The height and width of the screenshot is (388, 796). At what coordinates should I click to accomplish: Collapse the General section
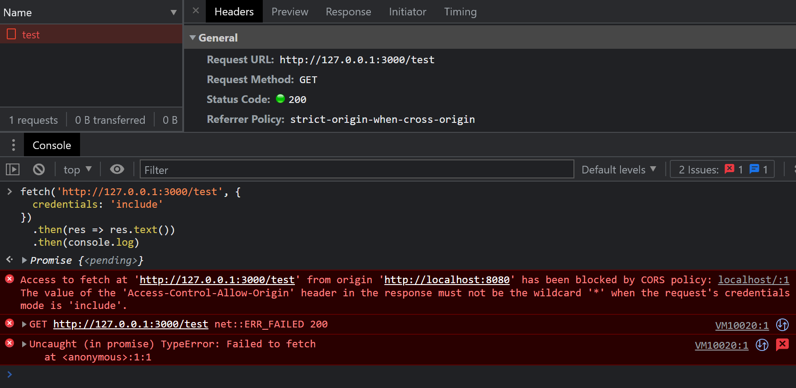(x=193, y=38)
